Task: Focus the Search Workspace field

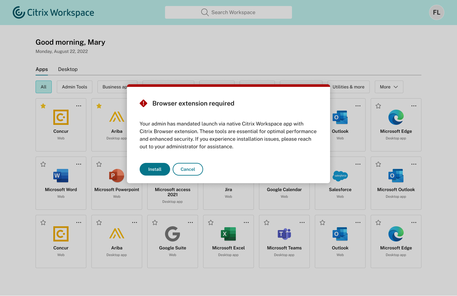Action: pyautogui.click(x=228, y=12)
